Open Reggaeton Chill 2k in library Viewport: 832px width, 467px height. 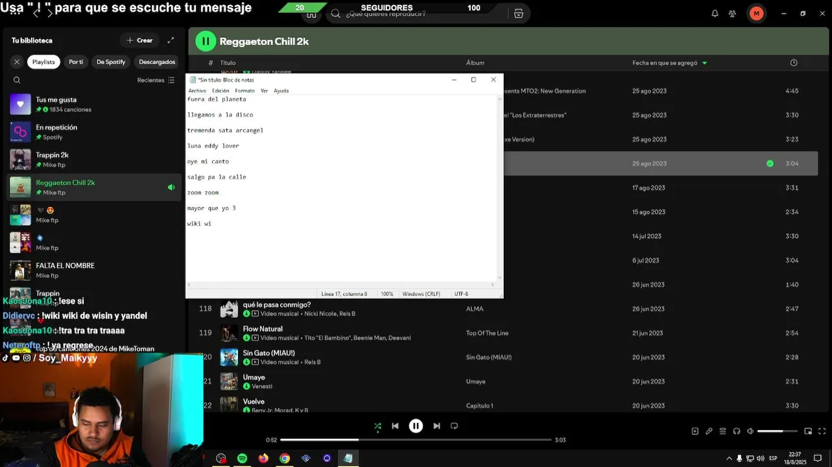[x=94, y=187]
